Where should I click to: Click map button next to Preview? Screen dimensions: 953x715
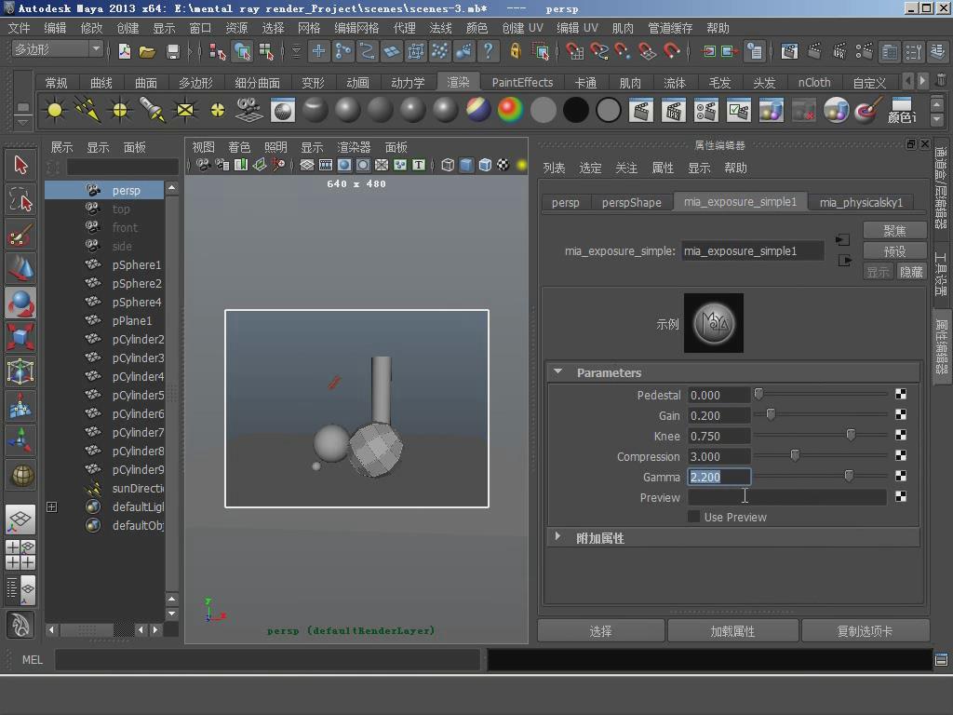click(901, 497)
